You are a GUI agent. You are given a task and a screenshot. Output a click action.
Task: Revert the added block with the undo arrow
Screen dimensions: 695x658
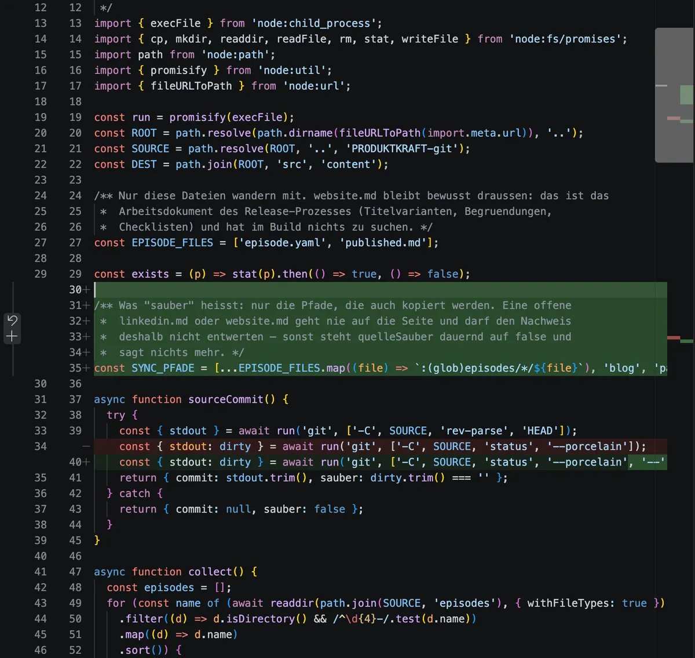(12, 321)
